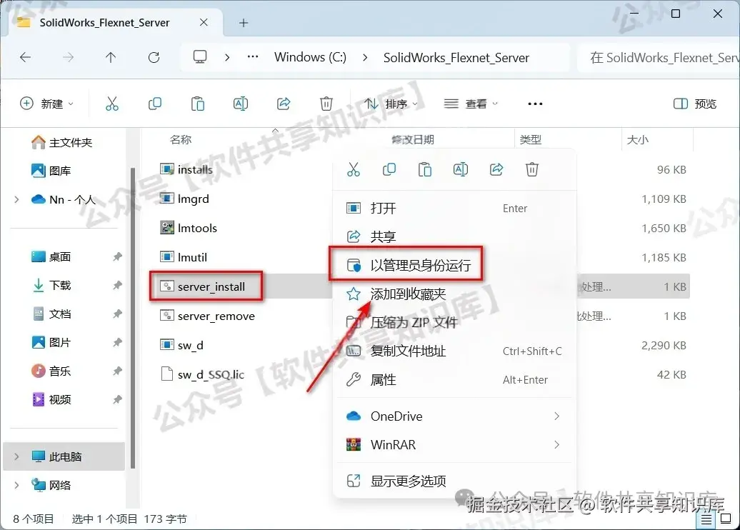Viewport: 740px width, 530px height.
Task: Sort by 类型 column header
Action: pyautogui.click(x=531, y=140)
